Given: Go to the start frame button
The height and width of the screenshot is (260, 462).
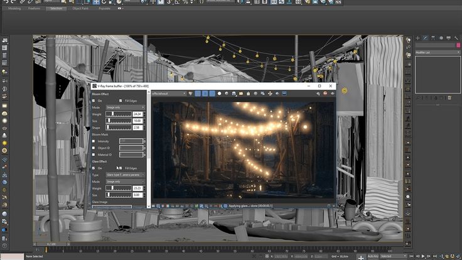Looking at the screenshot, I should 412,256.
